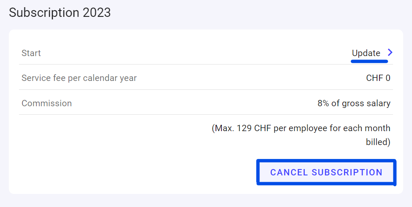Select the CHF 0 fee value
The image size is (412, 207).
pyautogui.click(x=378, y=78)
